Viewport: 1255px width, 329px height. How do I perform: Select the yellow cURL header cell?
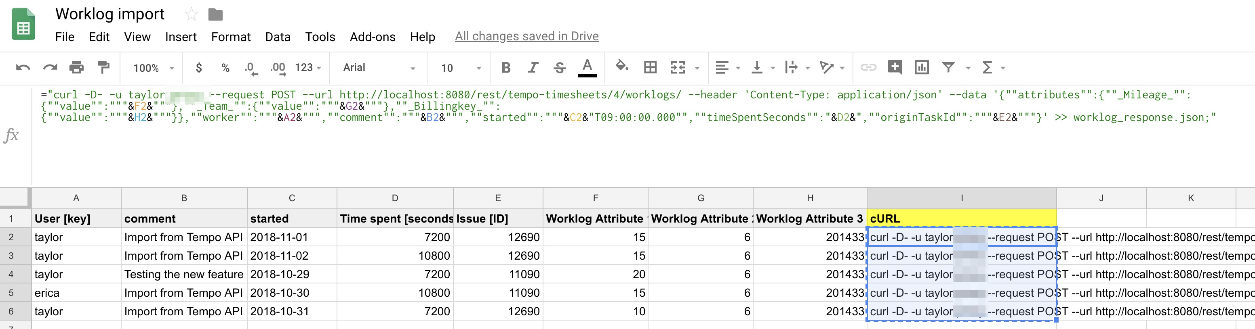(x=961, y=219)
